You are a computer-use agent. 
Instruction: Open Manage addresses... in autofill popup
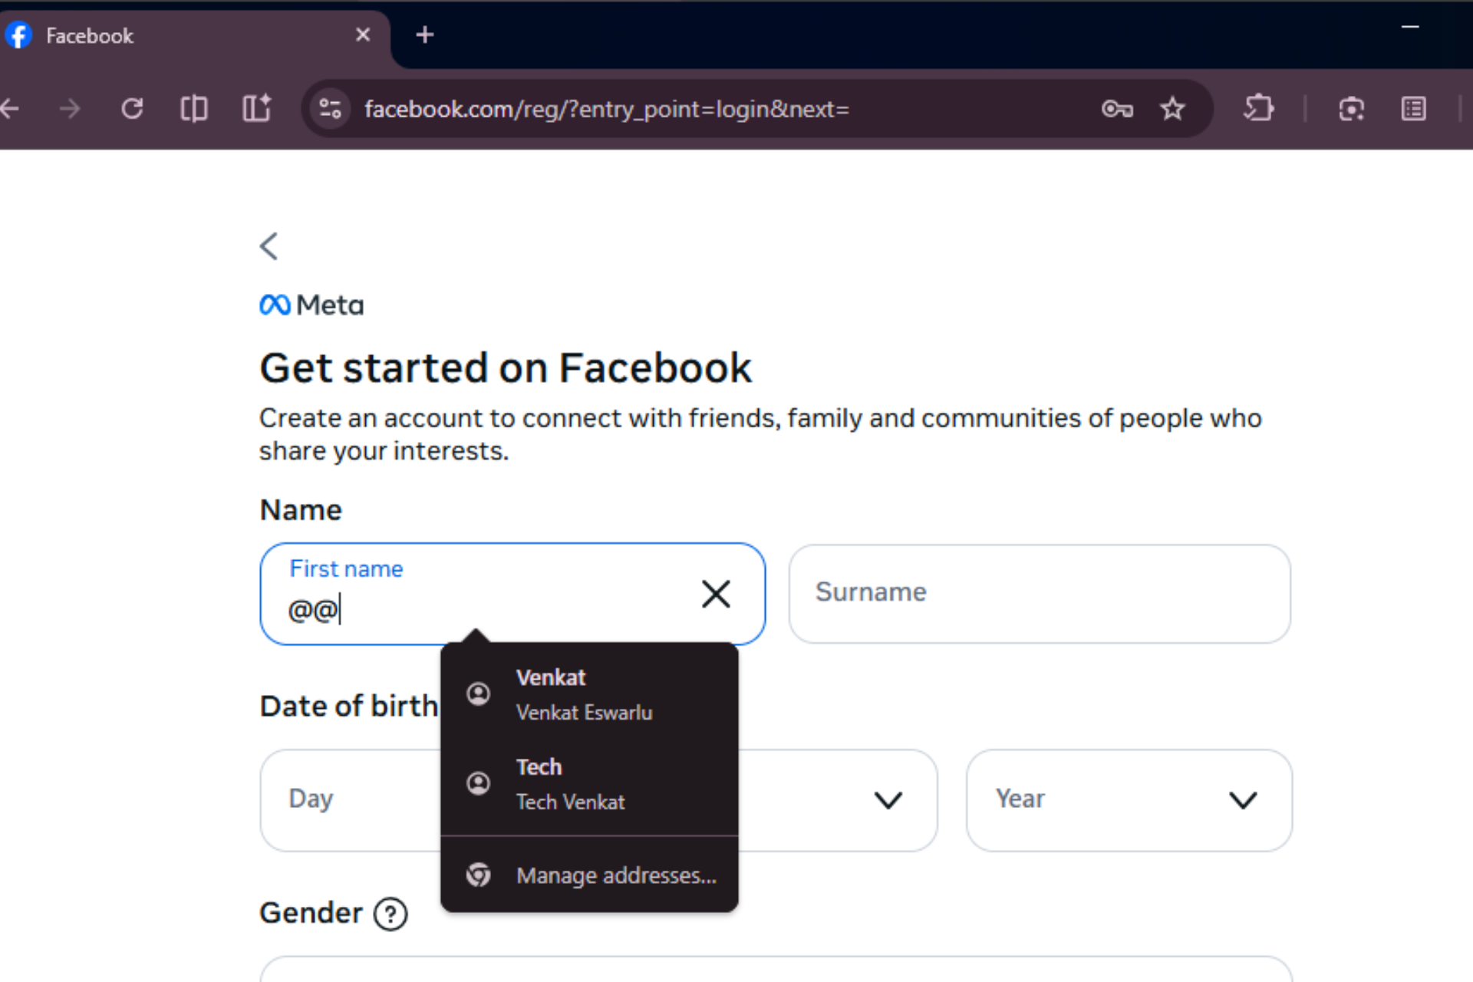coord(589,875)
